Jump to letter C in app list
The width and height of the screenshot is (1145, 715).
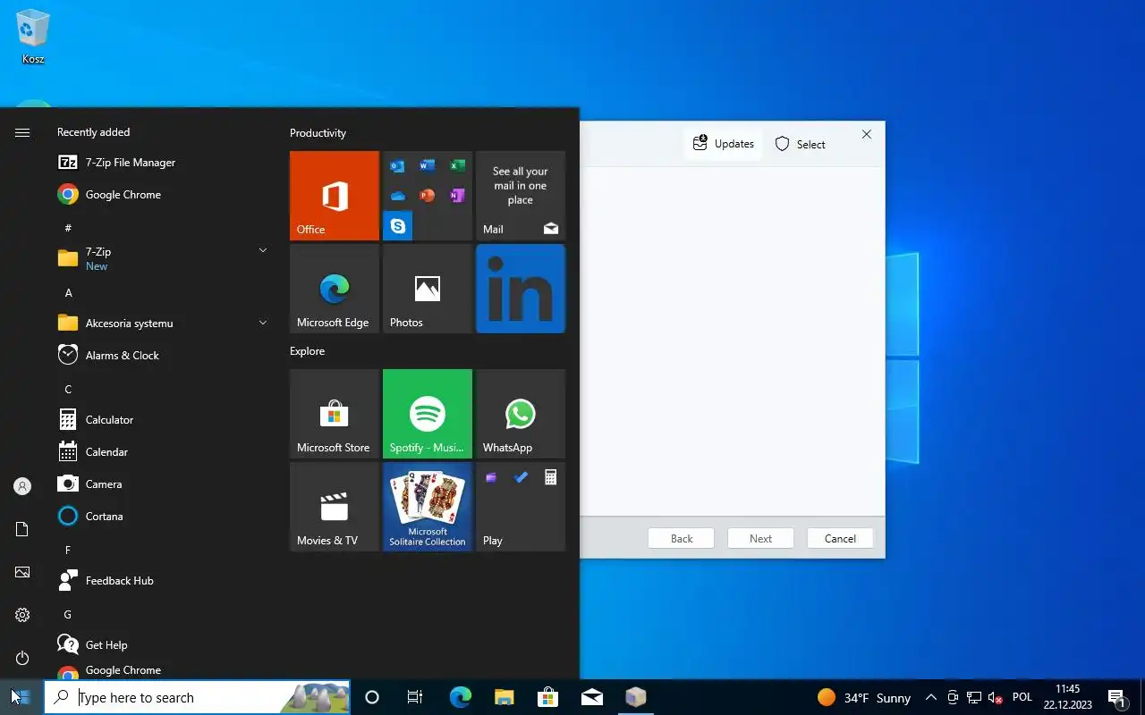[68, 390]
